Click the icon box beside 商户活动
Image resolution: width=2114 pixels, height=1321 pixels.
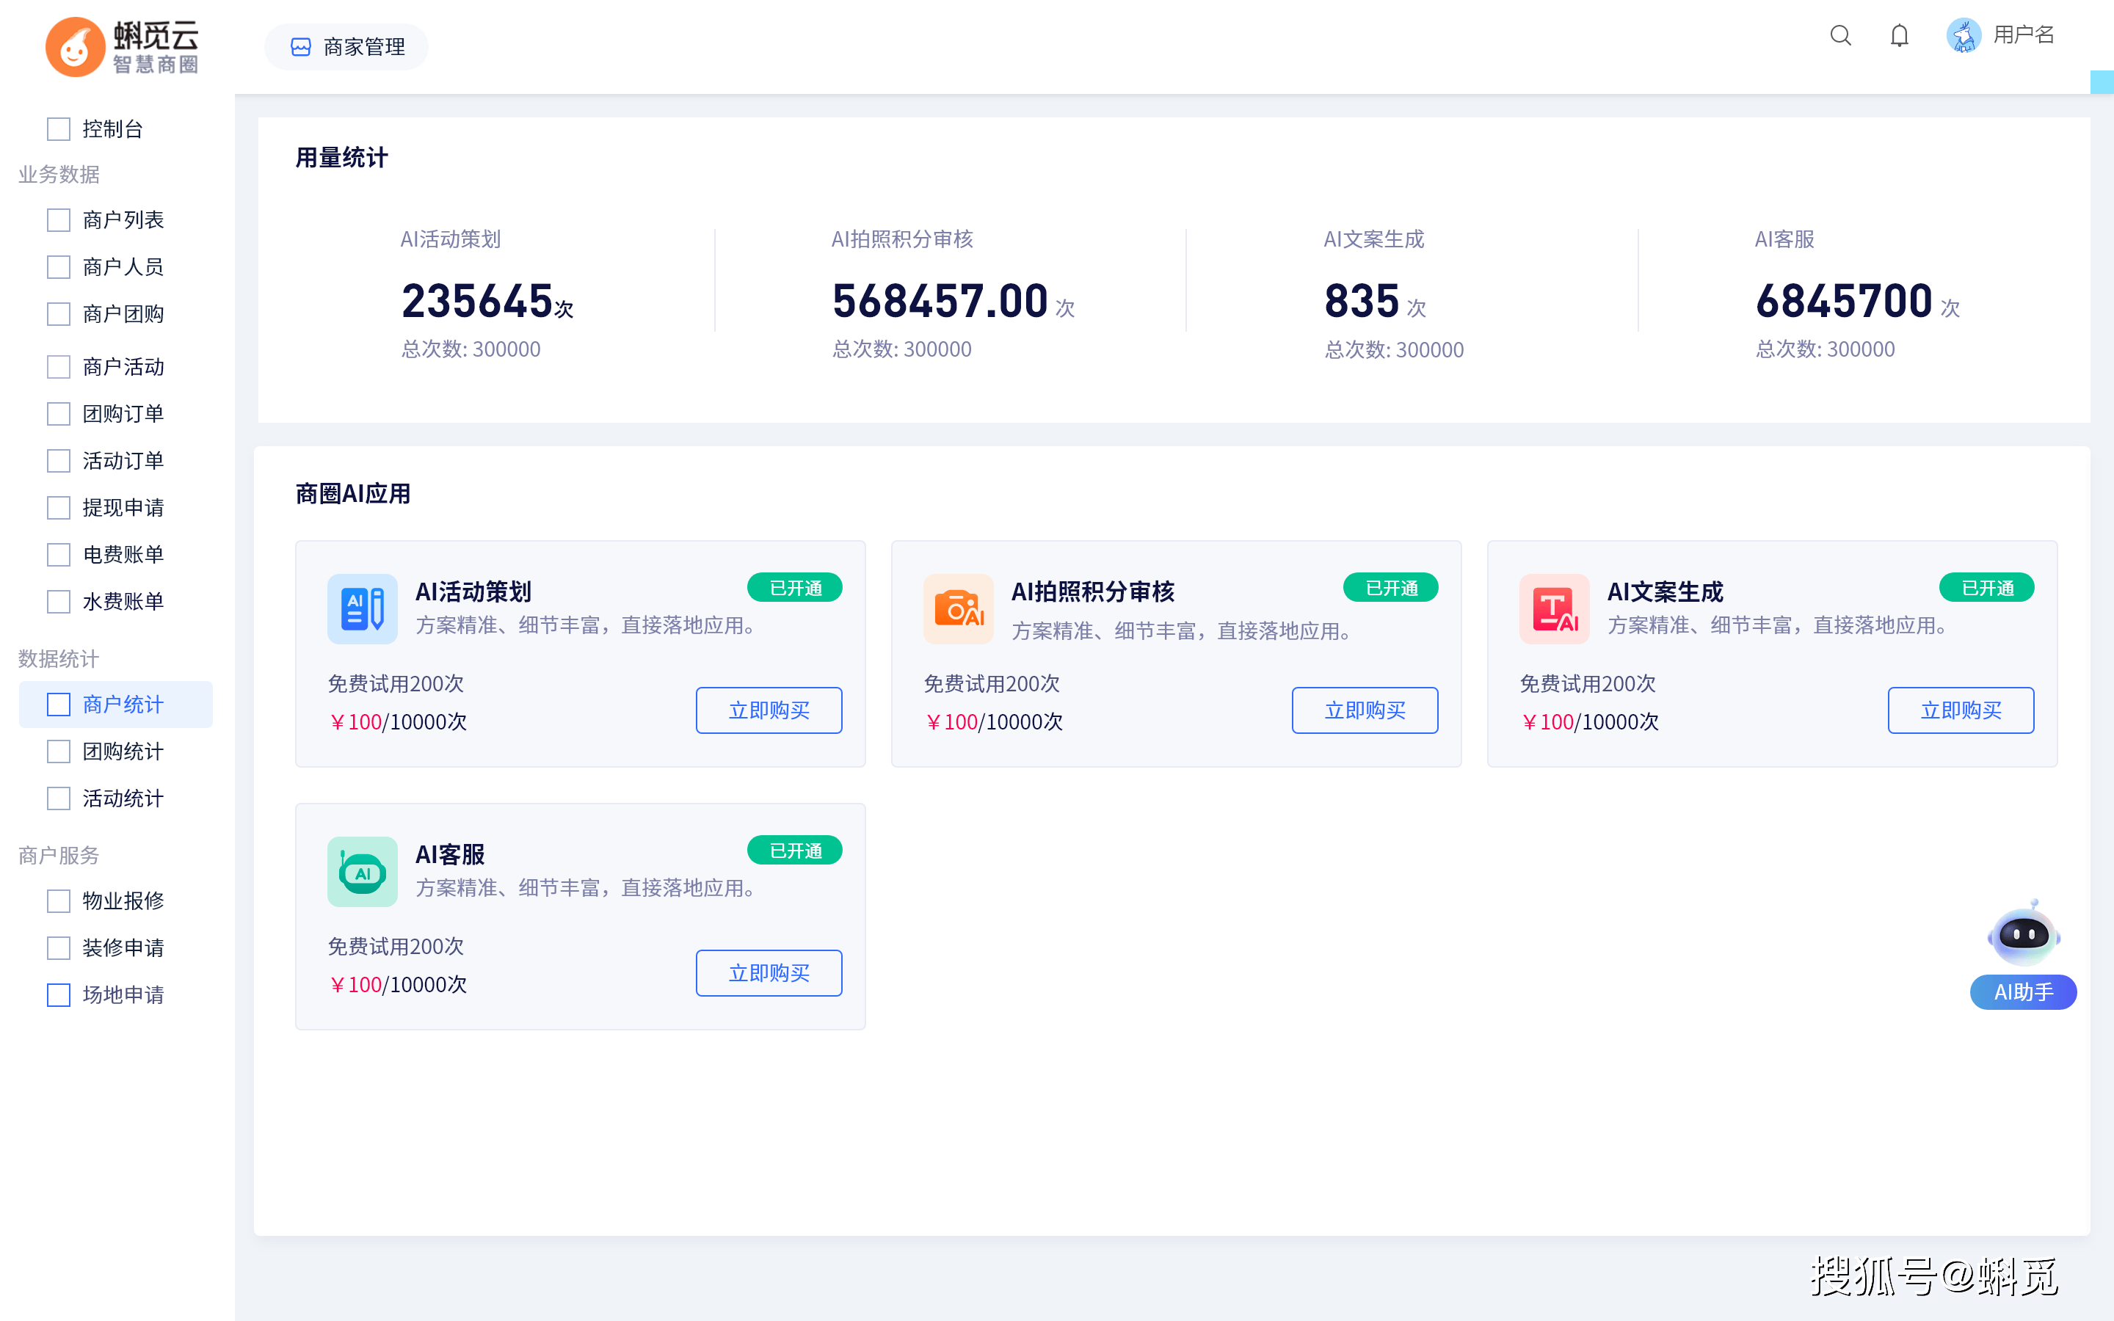[59, 367]
